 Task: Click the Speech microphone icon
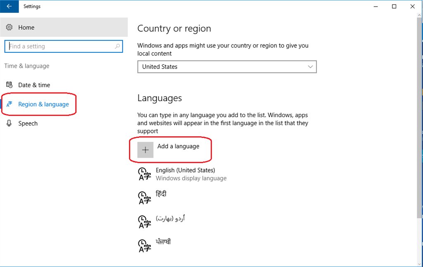[9, 123]
